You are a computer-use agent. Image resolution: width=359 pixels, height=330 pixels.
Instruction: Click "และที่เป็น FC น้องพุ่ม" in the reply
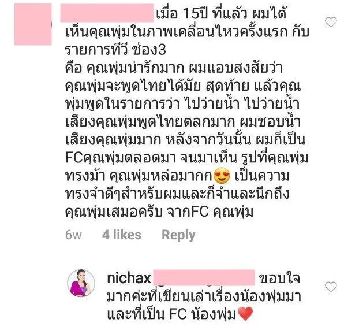(x=172, y=314)
